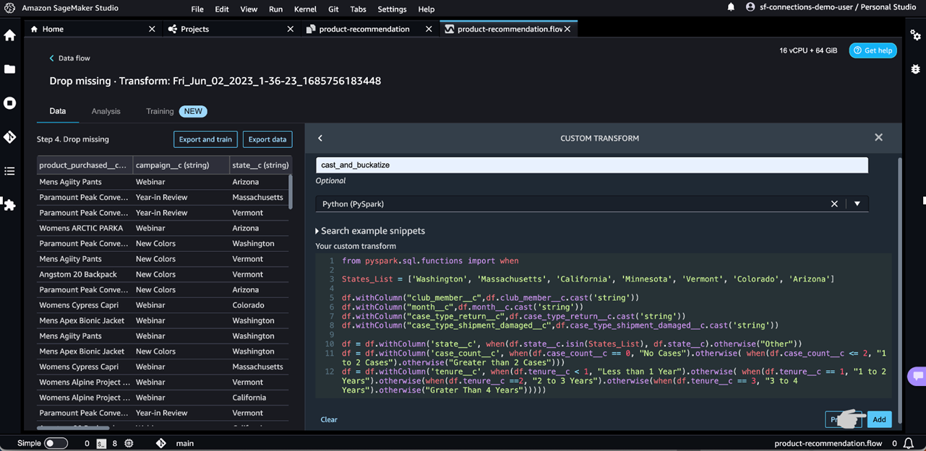Viewport: 926px width, 451px height.
Task: Toggle the Simple mode switch
Action: click(56, 443)
